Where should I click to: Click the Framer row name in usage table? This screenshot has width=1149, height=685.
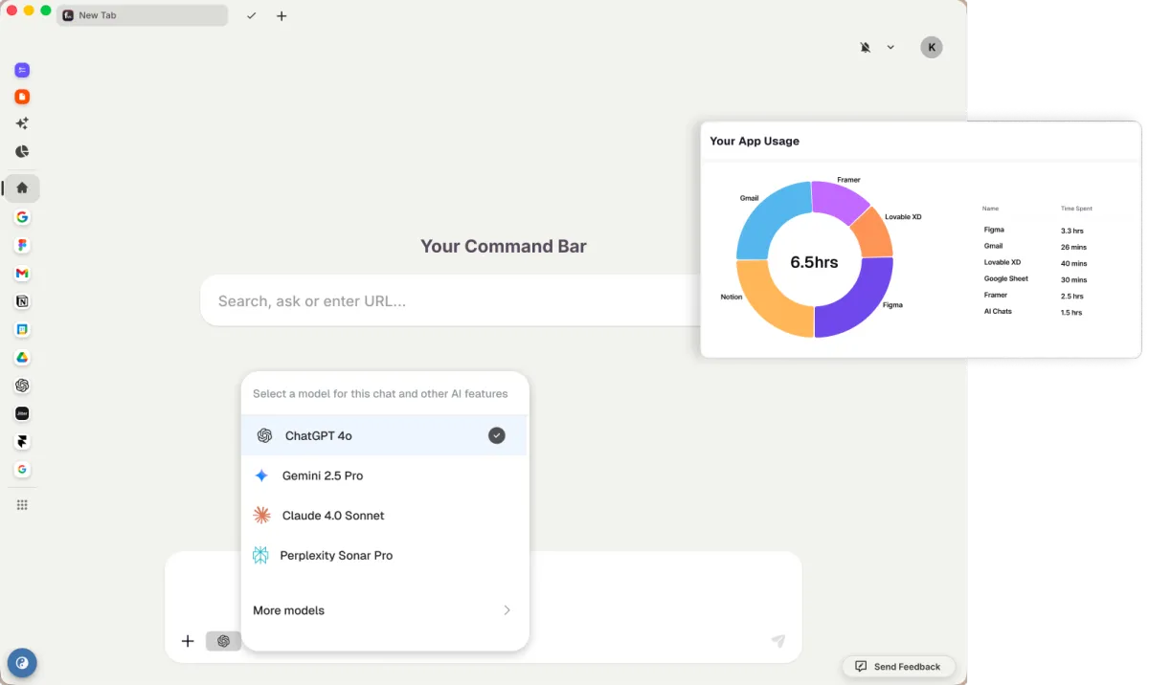pos(996,295)
